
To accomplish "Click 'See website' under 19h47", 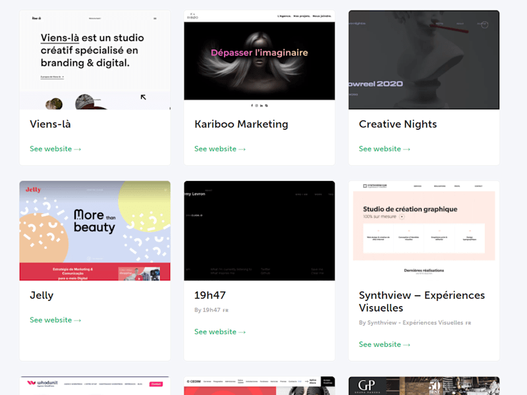I will pyautogui.click(x=220, y=332).
